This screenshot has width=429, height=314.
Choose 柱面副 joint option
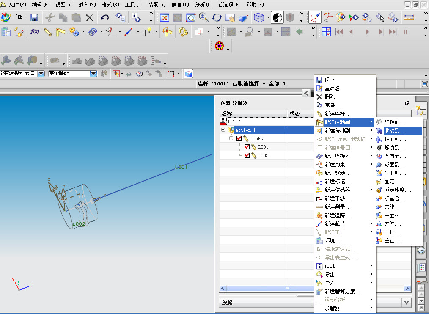click(398, 139)
